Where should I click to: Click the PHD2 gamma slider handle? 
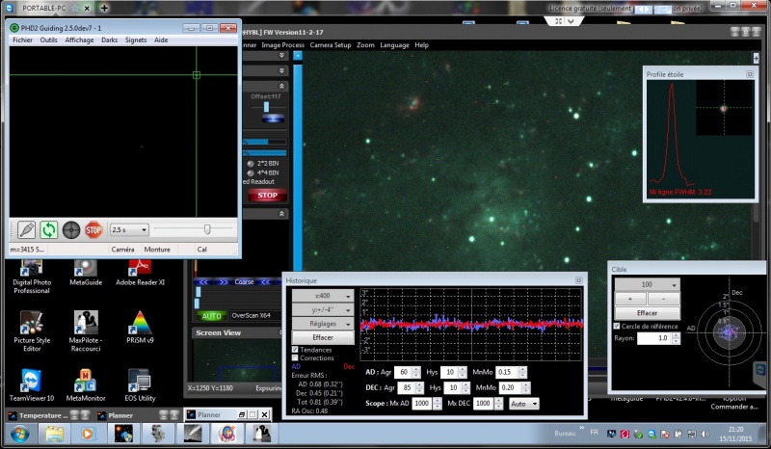coord(206,229)
